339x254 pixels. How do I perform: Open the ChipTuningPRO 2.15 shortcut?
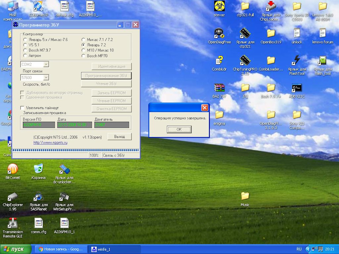(245, 61)
